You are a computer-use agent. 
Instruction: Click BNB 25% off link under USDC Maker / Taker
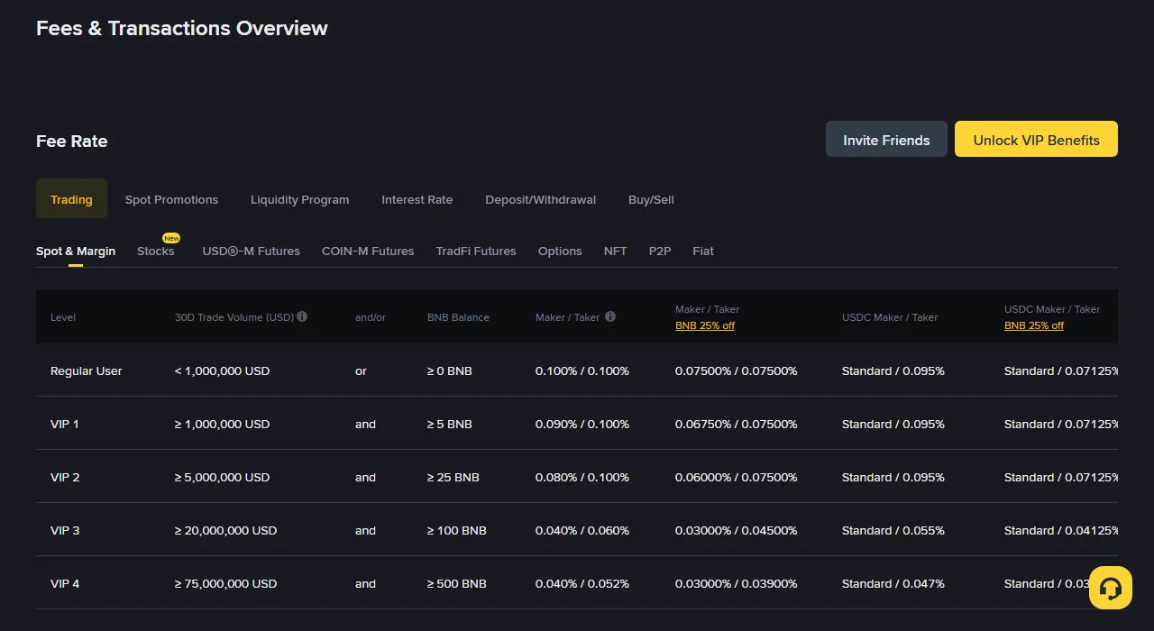[1034, 325]
